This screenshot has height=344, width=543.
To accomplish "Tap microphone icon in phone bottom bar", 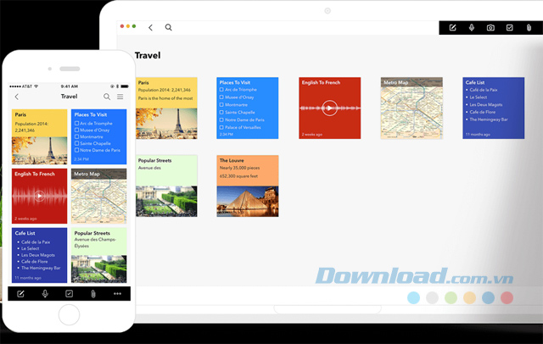I will pyautogui.click(x=45, y=294).
